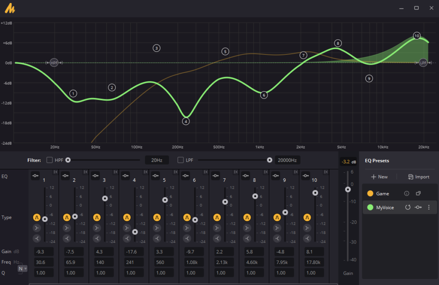Toggle the bypass button on band 9

pyautogui.click(x=275, y=175)
